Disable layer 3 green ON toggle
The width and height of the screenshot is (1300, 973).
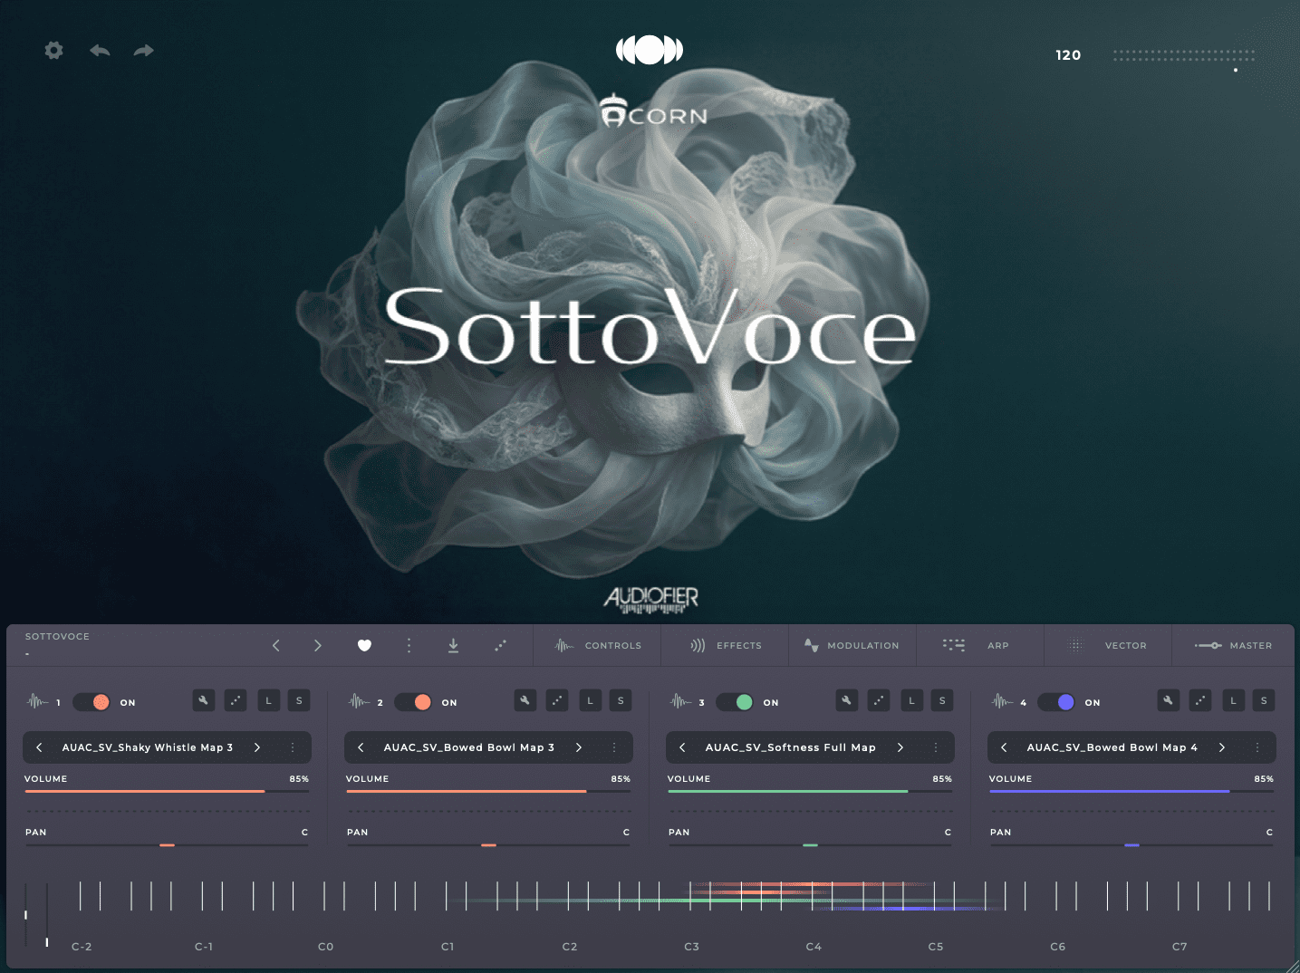point(735,702)
